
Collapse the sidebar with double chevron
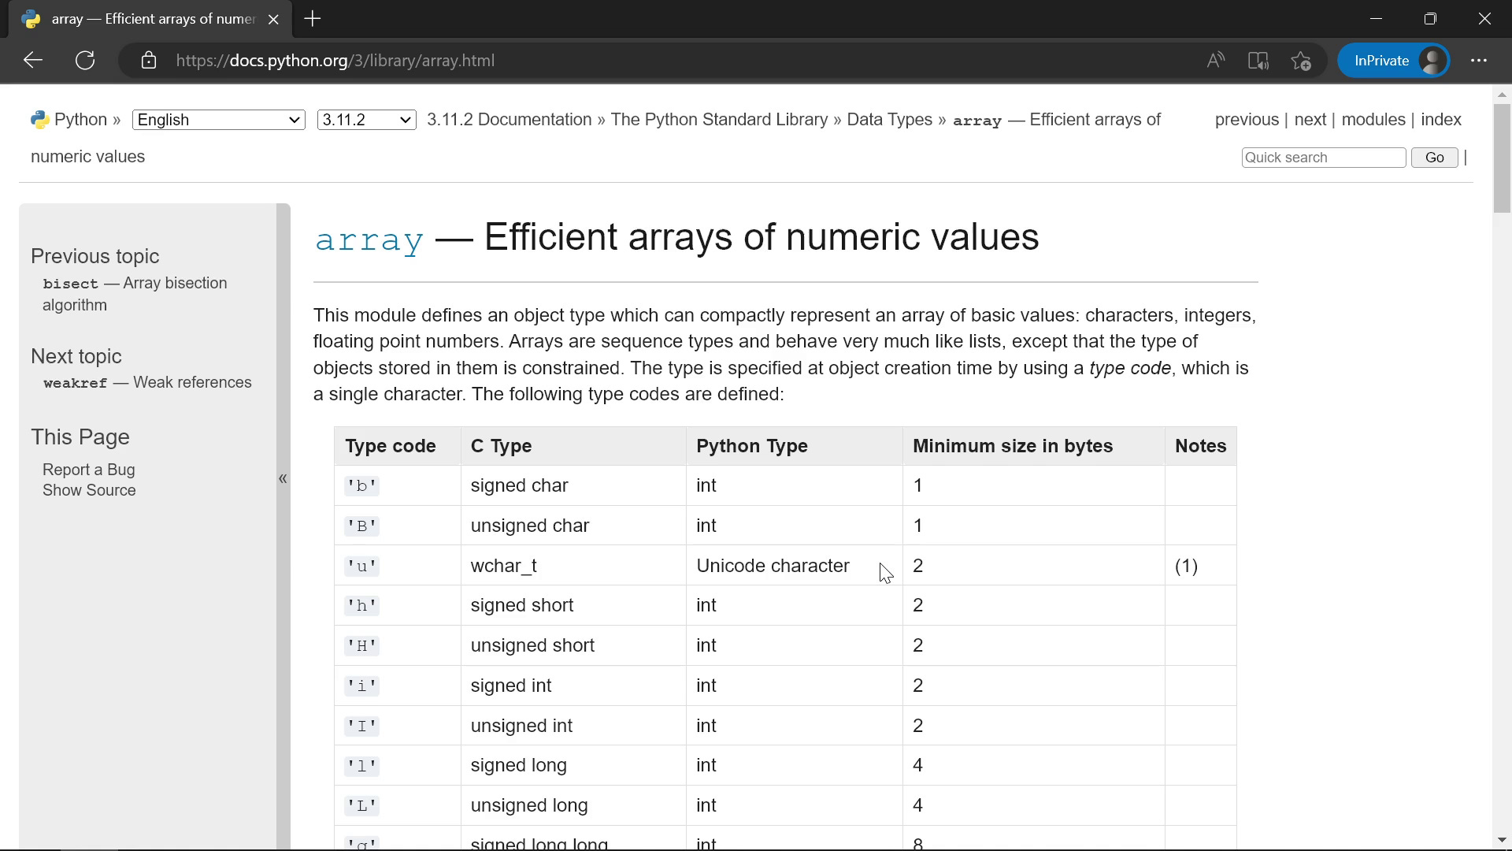(x=283, y=478)
